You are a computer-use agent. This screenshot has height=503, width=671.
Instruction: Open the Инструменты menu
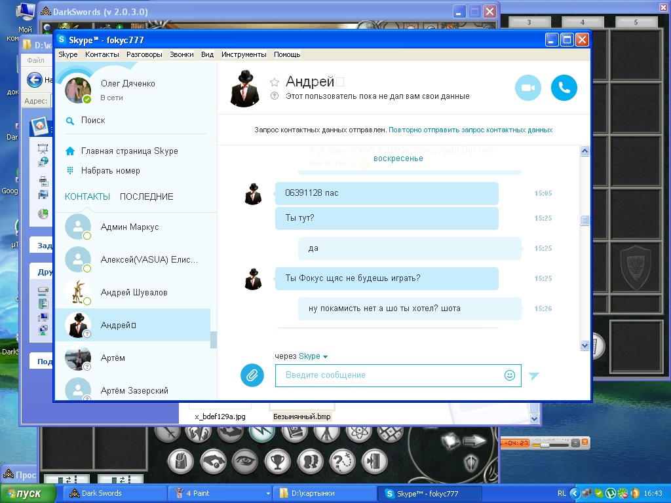coord(244,54)
